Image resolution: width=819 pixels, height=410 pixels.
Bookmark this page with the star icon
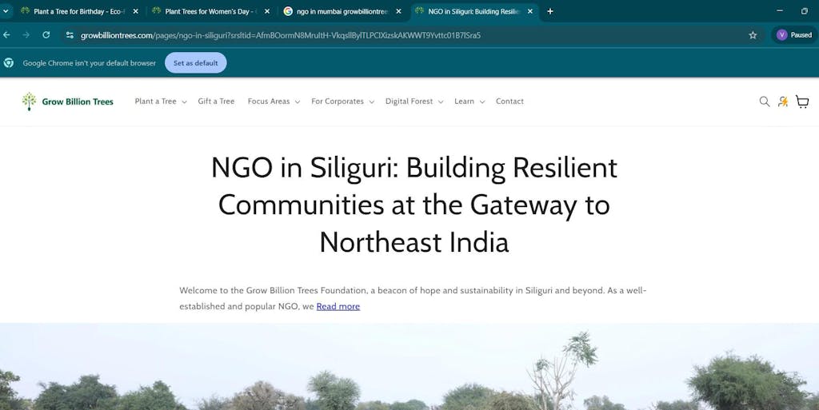(x=753, y=35)
